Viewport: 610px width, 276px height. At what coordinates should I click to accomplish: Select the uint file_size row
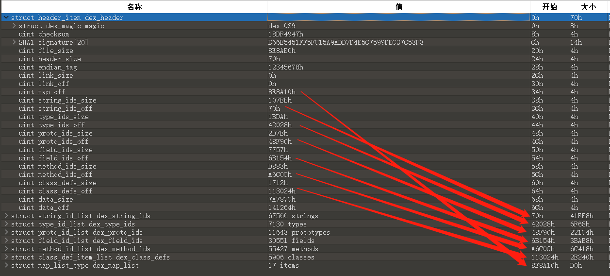pos(46,51)
